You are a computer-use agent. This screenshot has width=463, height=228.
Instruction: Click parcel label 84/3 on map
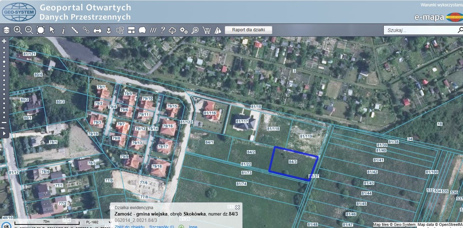click(293, 161)
